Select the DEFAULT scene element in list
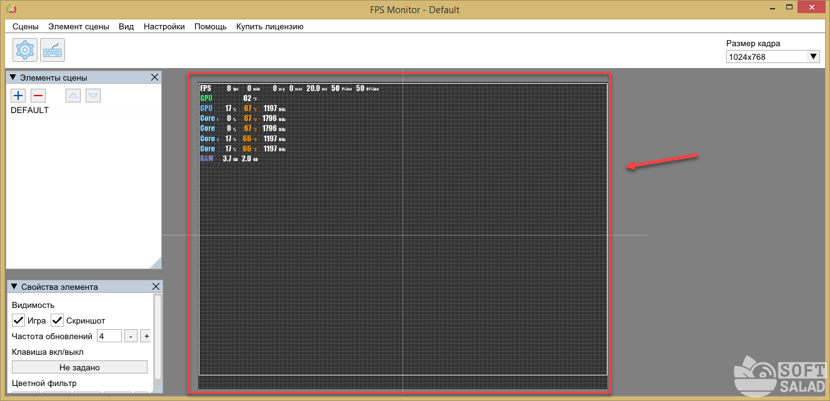 click(30, 111)
